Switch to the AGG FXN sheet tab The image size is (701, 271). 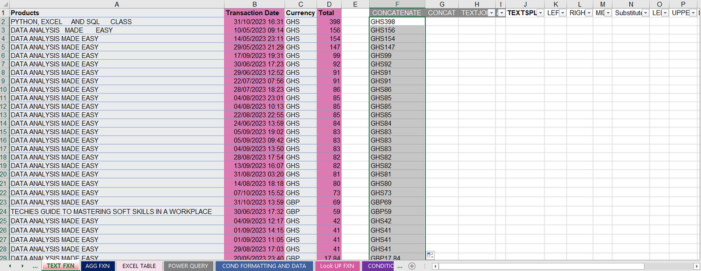point(98,266)
